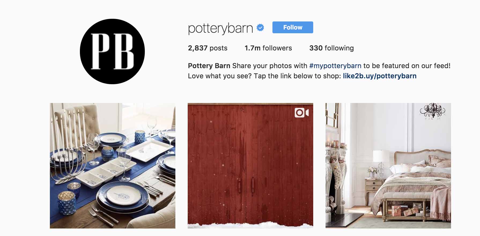The width and height of the screenshot is (480, 236).
Task: Select the potterybarn username heading
Action: (x=220, y=28)
